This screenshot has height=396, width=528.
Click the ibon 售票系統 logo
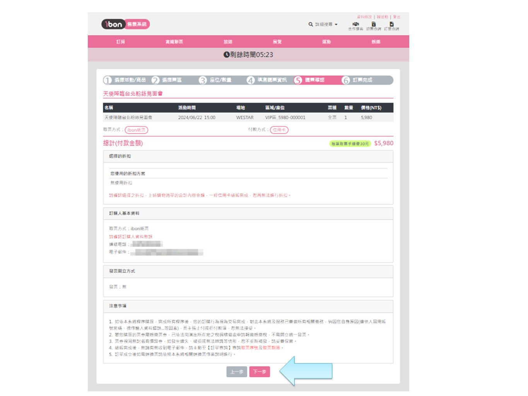click(125, 24)
